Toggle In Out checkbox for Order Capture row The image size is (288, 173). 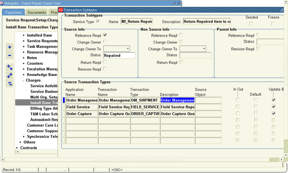pos(238,113)
